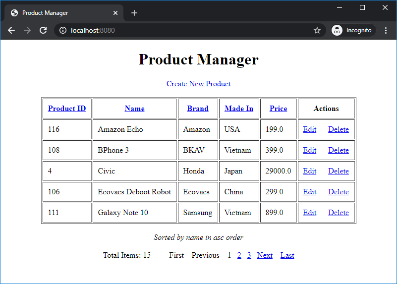This screenshot has height=284, width=397.
Task: Maximize the browser window
Action: click(x=362, y=7)
